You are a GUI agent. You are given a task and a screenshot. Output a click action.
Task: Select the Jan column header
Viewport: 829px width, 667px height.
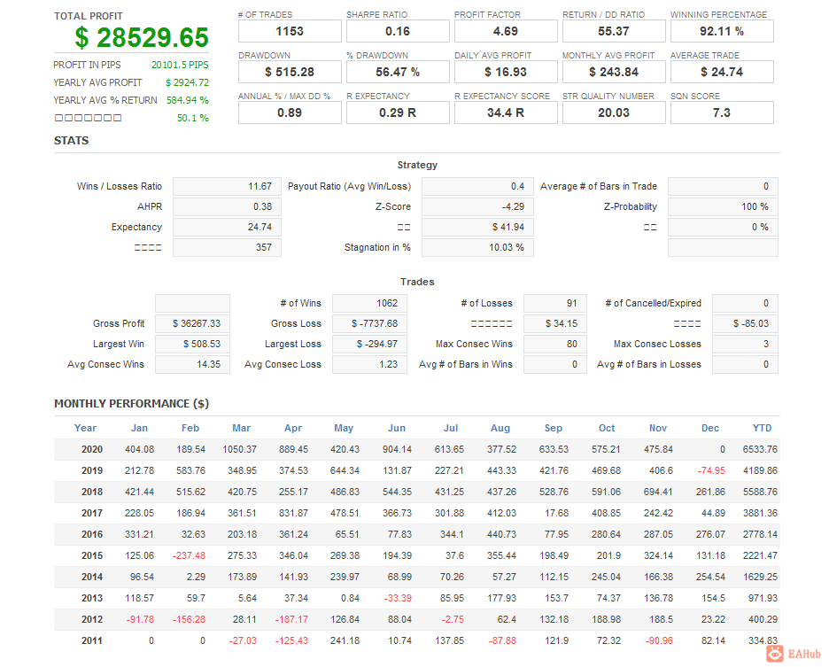tap(140, 428)
